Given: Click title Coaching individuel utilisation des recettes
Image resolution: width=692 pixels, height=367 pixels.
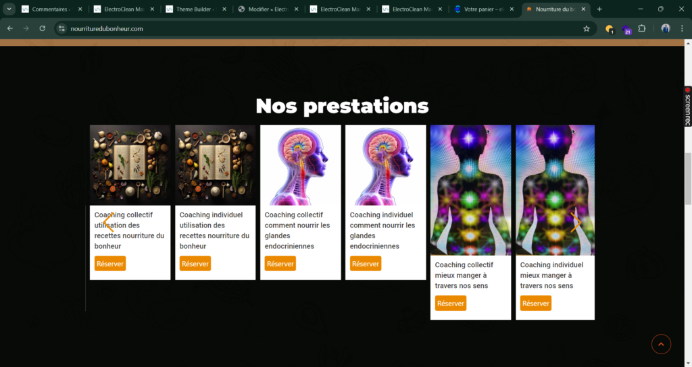Looking at the screenshot, I should 214,231.
